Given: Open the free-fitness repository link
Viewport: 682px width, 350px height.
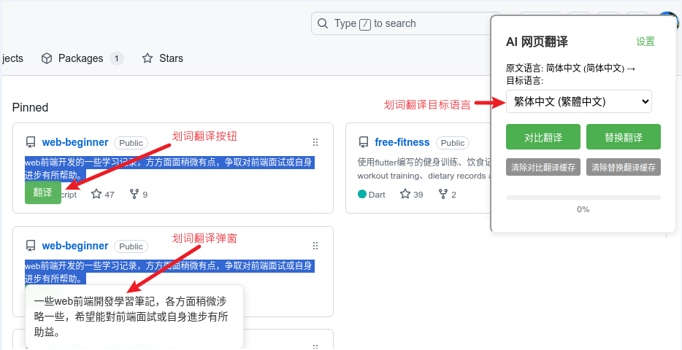Looking at the screenshot, I should point(402,142).
